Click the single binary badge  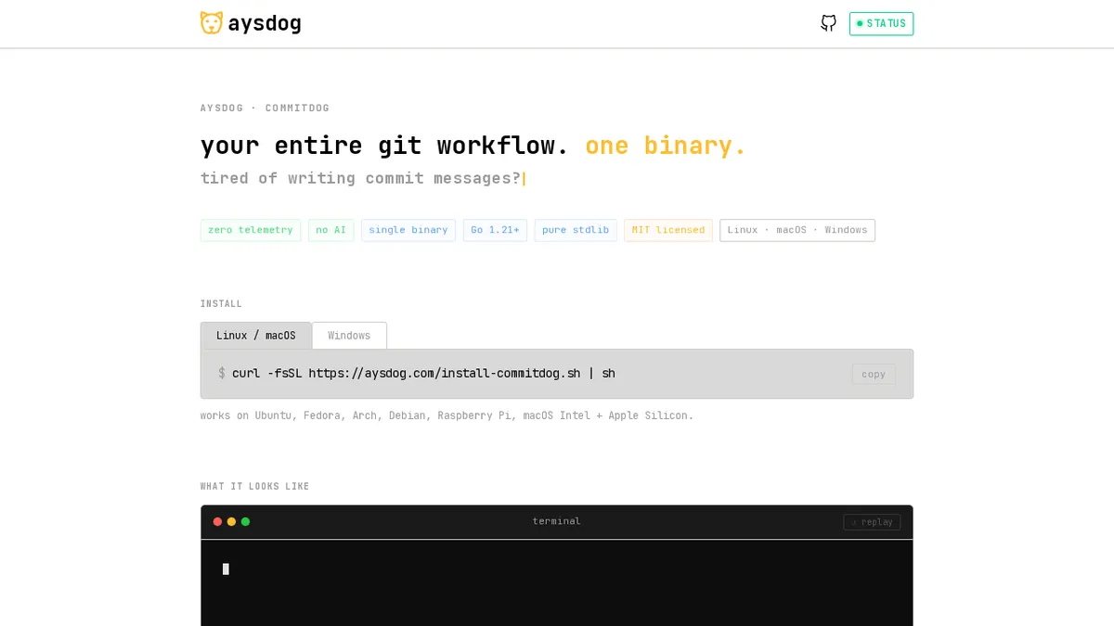(408, 230)
